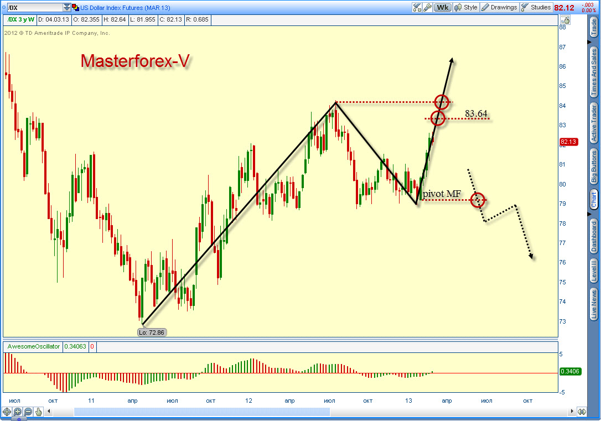
Task: Click the green 0.3406 oscillator axis marker
Action: click(570, 371)
